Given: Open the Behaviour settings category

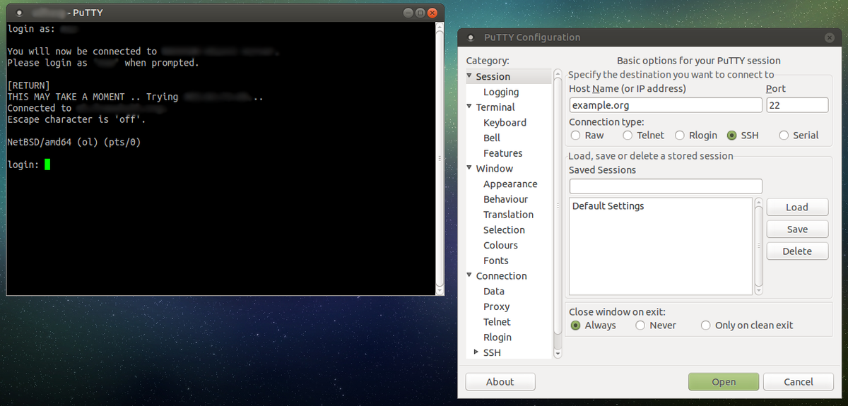Looking at the screenshot, I should (505, 199).
